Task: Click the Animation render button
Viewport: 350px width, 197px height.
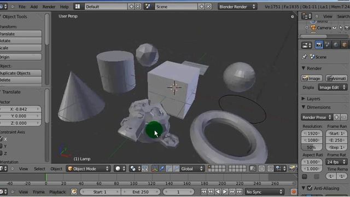Action: click(x=336, y=78)
